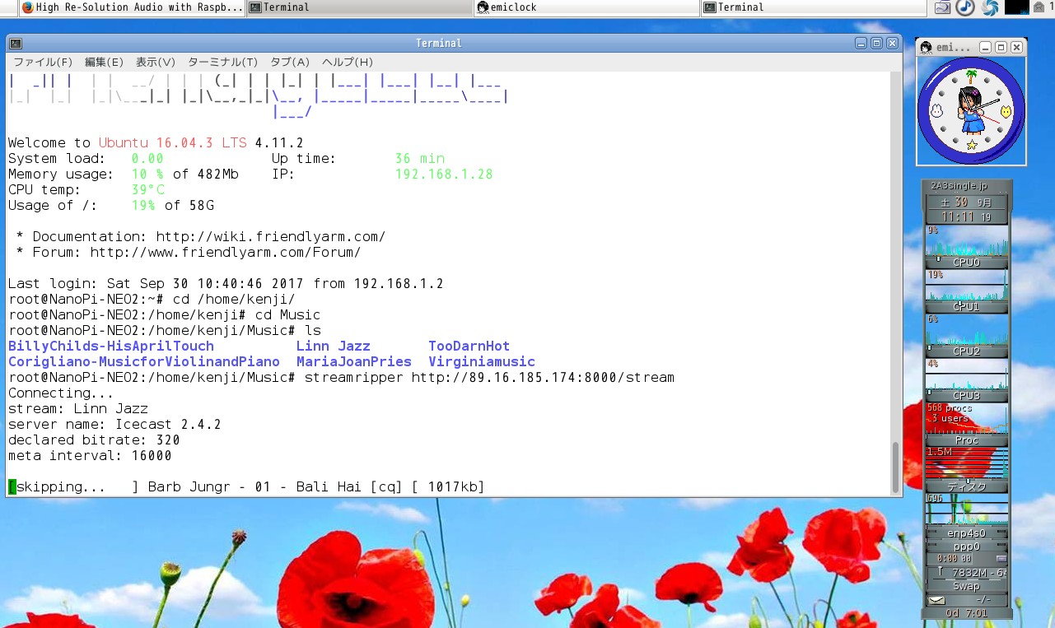Open the 編集(E) menu
Screen dimensions: 1055x628
[x=104, y=63]
